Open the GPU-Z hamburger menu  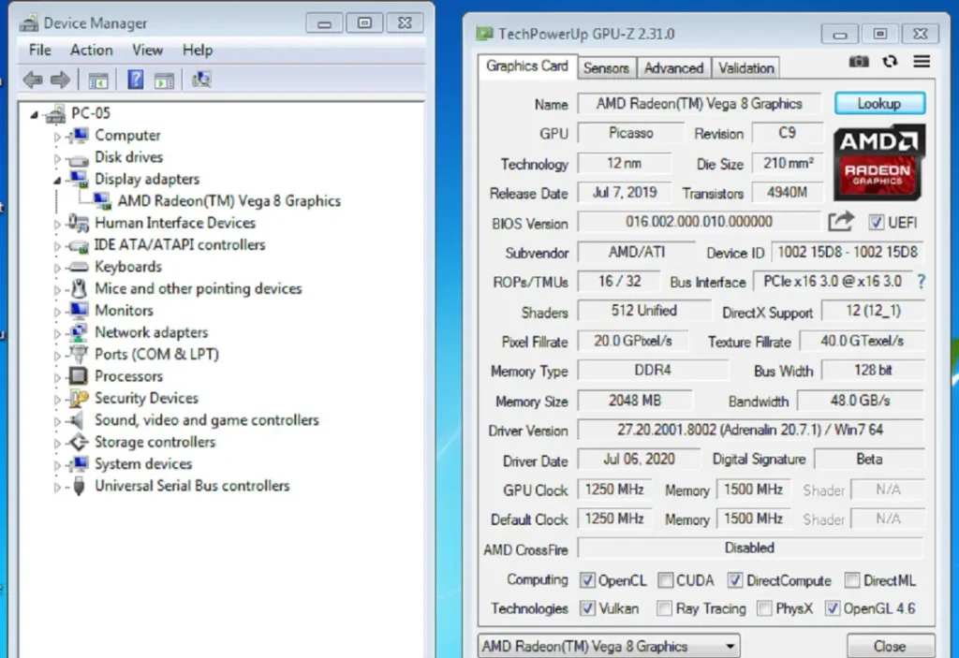[x=921, y=61]
